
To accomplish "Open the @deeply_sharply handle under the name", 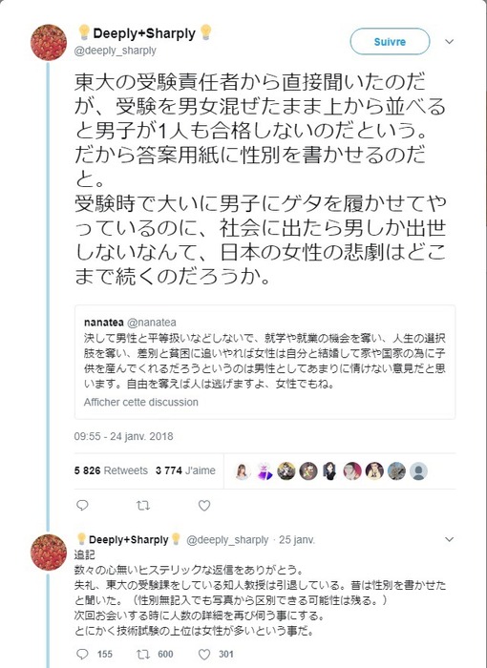I will 116,51.
